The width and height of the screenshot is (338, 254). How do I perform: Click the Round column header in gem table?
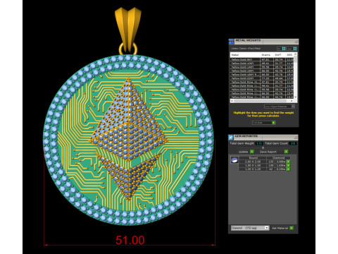[253, 157]
